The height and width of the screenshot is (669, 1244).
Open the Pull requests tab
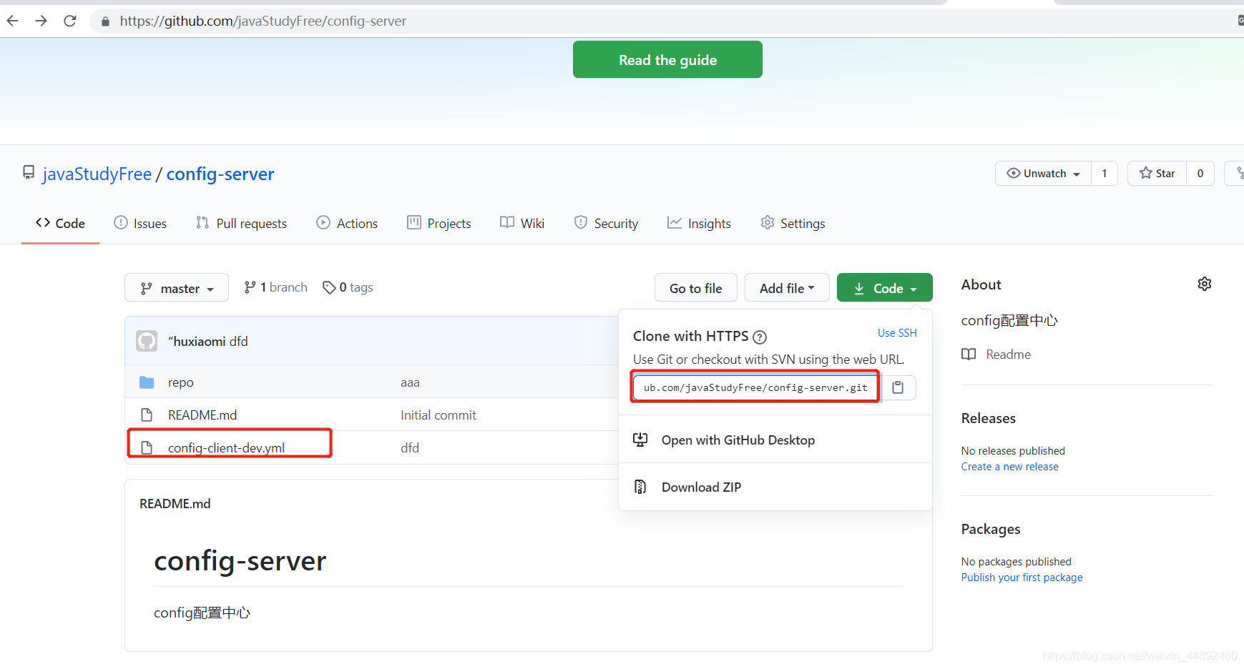click(241, 223)
